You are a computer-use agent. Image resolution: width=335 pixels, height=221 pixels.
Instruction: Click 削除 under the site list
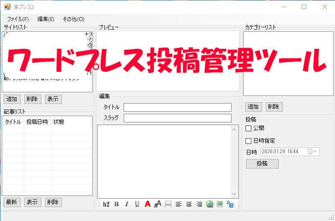coord(32,99)
